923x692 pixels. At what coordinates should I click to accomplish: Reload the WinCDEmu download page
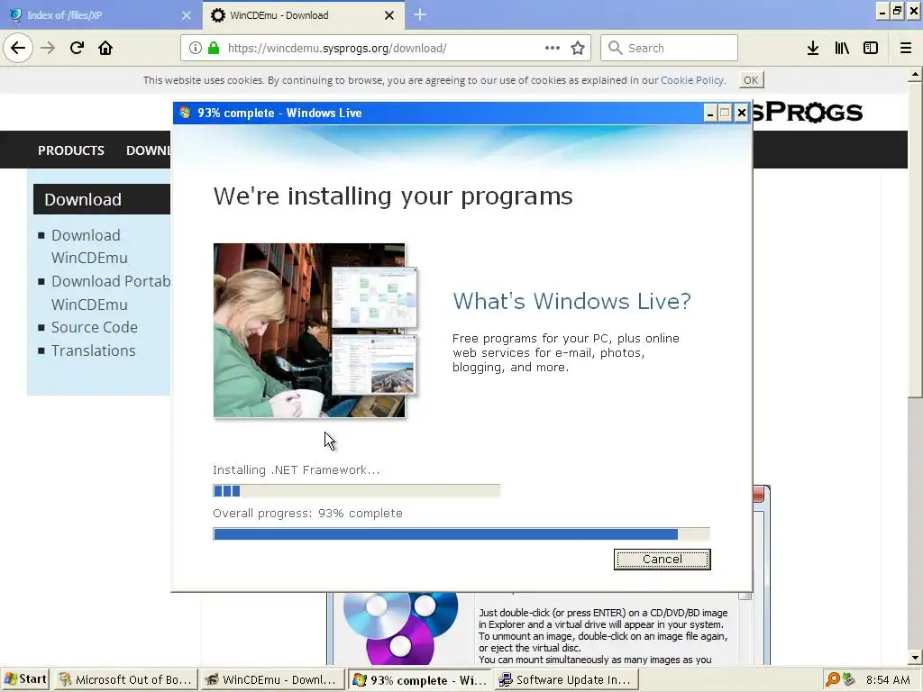(x=77, y=48)
